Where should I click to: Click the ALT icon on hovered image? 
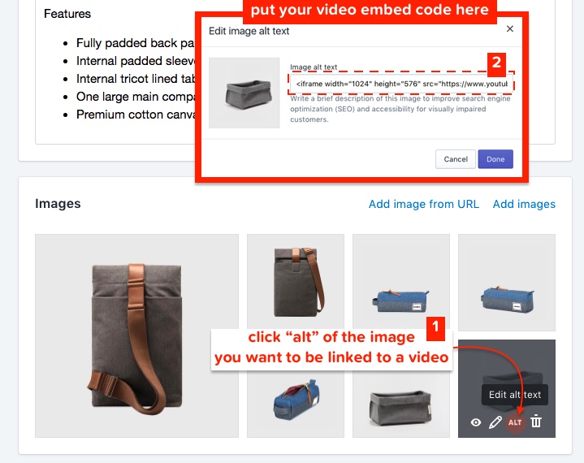coord(515,422)
